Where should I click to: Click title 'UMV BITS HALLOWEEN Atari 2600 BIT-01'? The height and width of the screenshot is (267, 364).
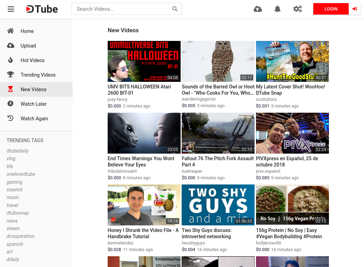tap(139, 90)
